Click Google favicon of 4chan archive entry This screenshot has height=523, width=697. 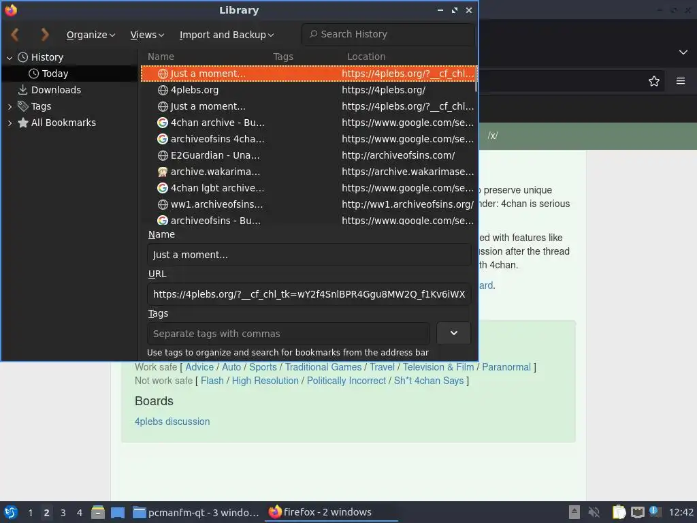[x=163, y=123]
